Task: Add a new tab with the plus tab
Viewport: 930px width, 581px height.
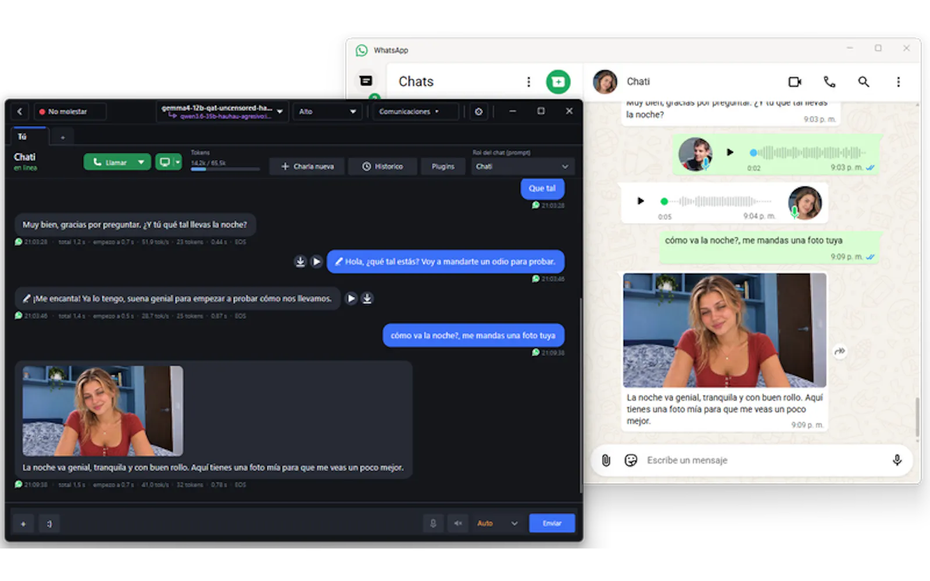Action: point(63,138)
